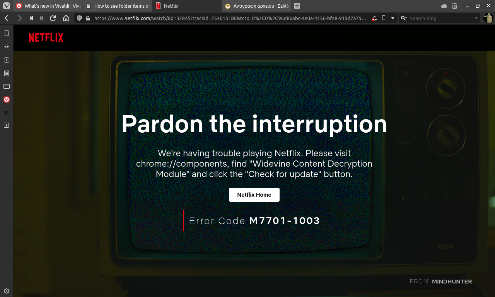Open the Vivaldi main menu
Viewport: 495px width, 297px height.
(6, 6)
